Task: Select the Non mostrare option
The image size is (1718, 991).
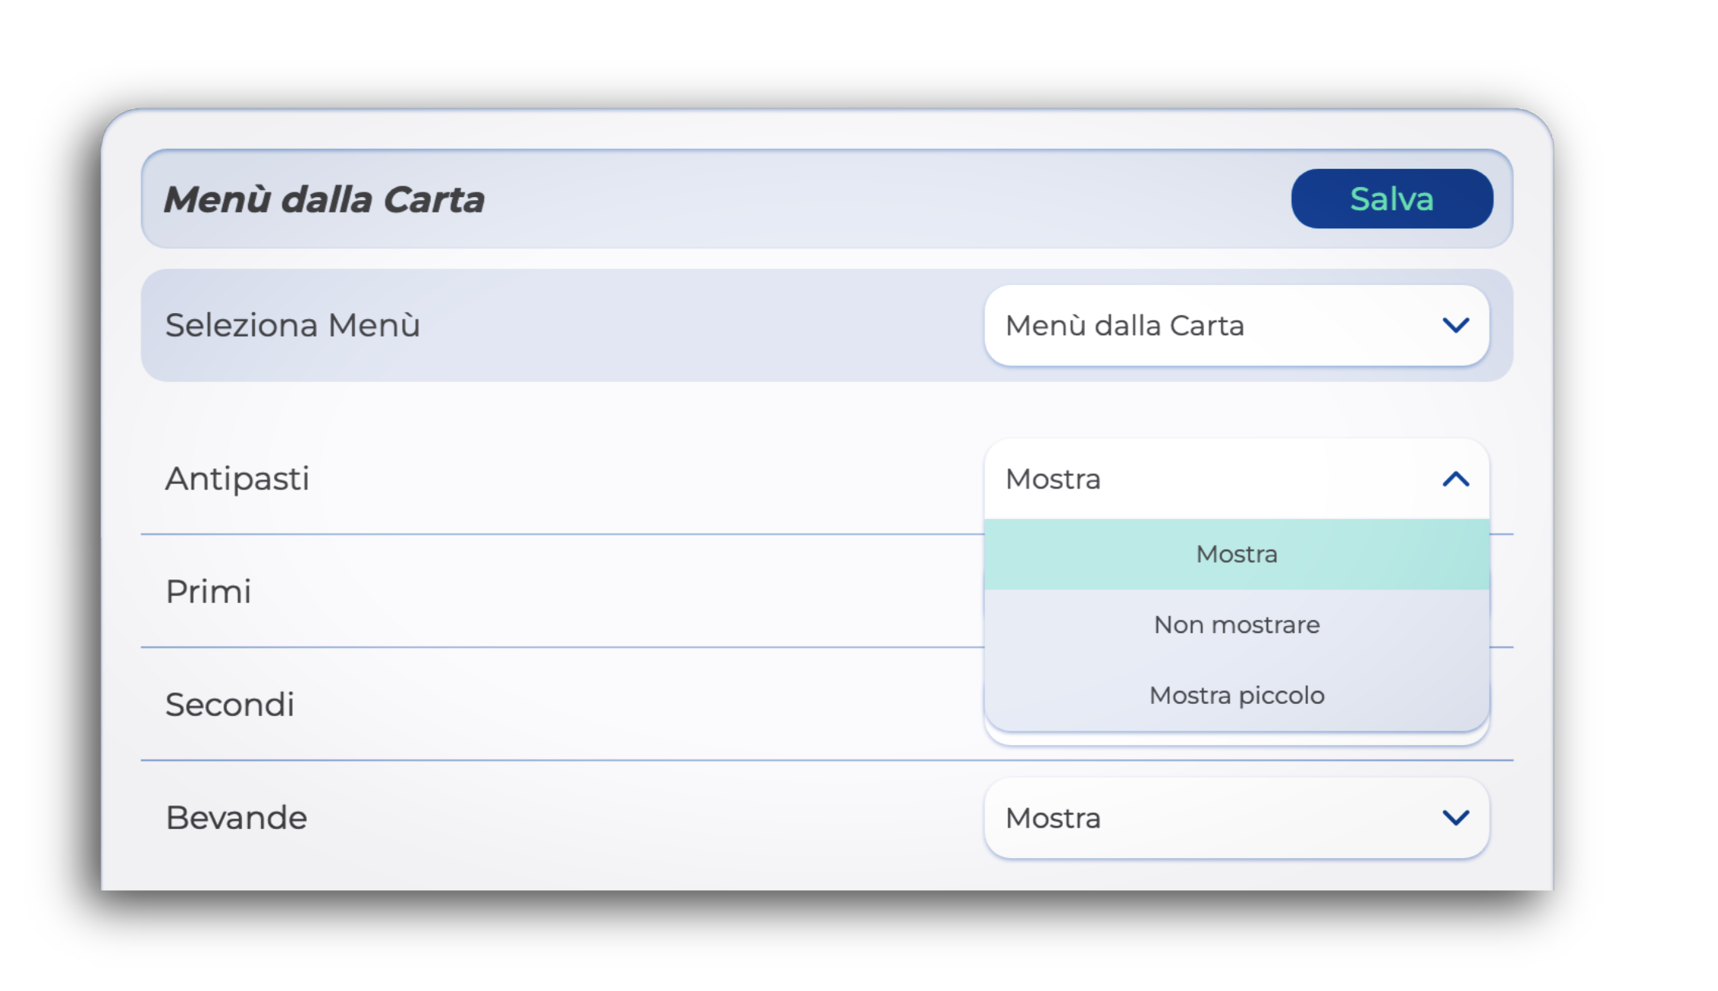Action: click(x=1236, y=625)
